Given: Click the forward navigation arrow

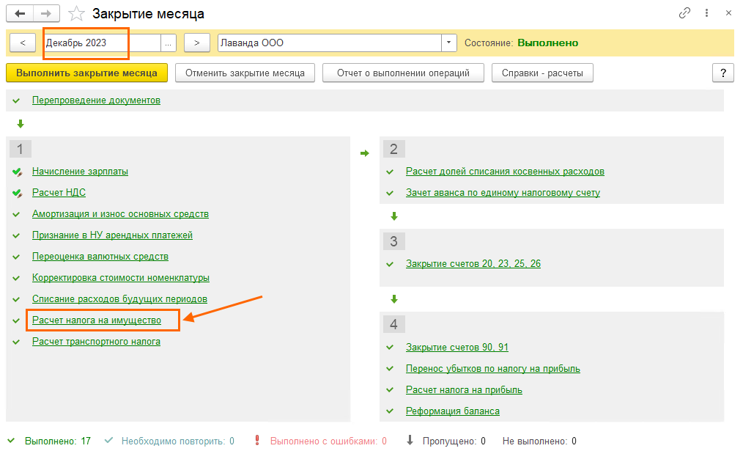Looking at the screenshot, I should [46, 13].
